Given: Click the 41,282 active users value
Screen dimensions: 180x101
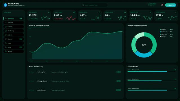Looking at the screenshot, I should point(33,15).
